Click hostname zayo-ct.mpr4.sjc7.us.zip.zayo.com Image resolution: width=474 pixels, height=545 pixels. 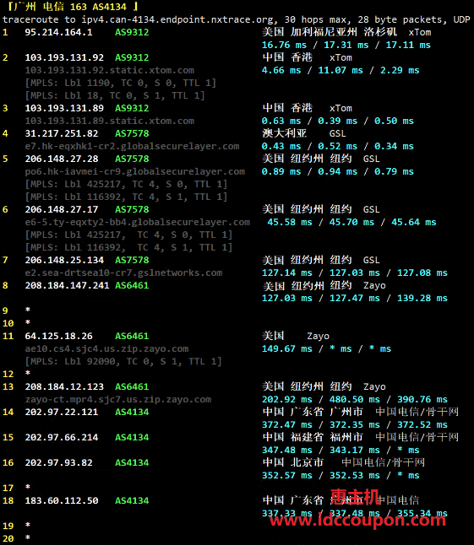tap(118, 399)
